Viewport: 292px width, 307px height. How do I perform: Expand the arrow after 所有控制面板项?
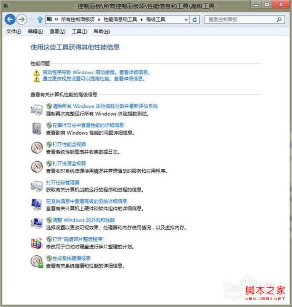tap(99, 20)
